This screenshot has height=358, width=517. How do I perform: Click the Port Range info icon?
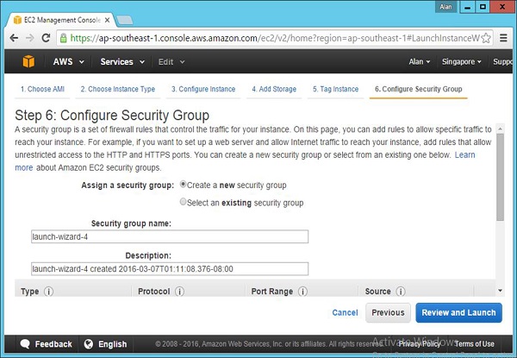tap(301, 292)
